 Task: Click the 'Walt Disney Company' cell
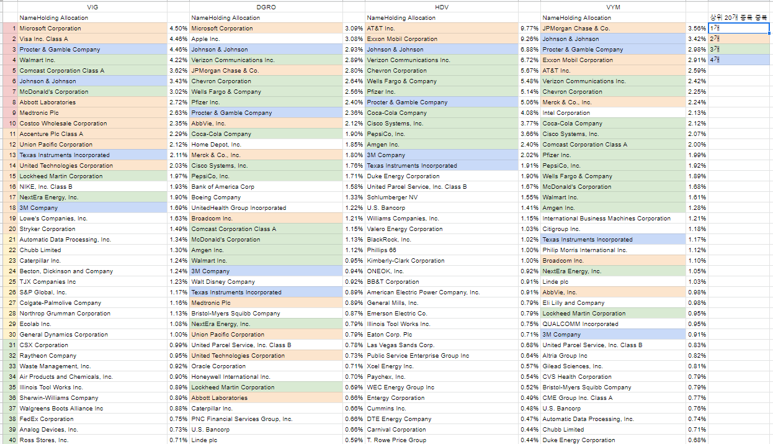pyautogui.click(x=266, y=281)
